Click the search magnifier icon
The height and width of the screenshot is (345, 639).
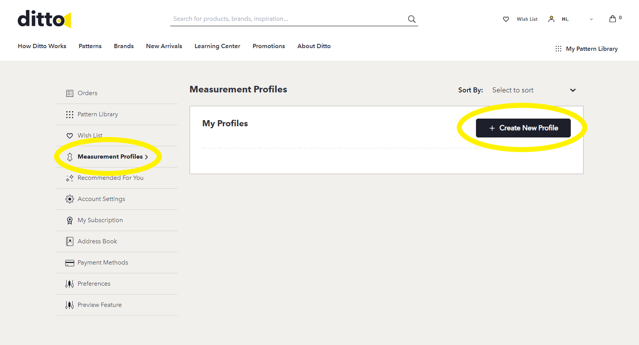[x=412, y=19]
